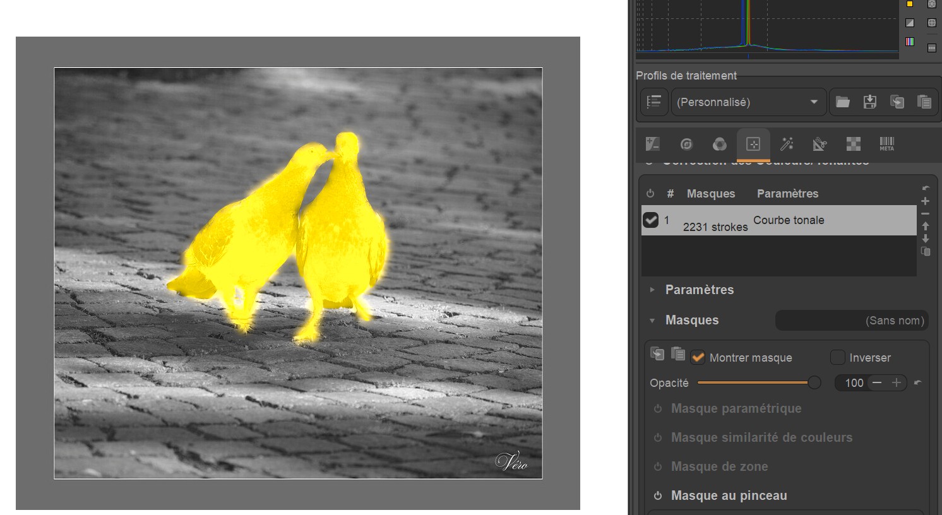The image size is (942, 515).
Task: Uncheck the Montrer masque checkbox
Action: pyautogui.click(x=698, y=358)
